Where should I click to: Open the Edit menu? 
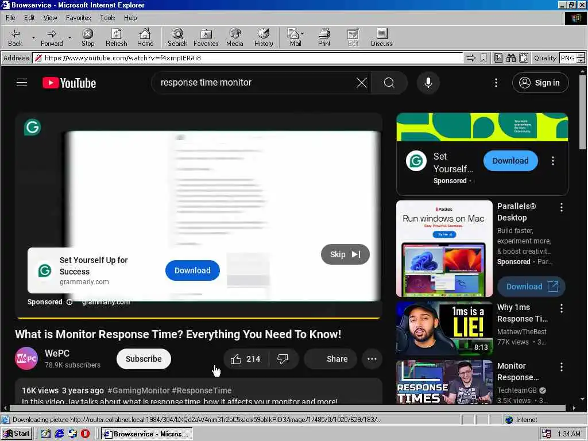point(29,18)
